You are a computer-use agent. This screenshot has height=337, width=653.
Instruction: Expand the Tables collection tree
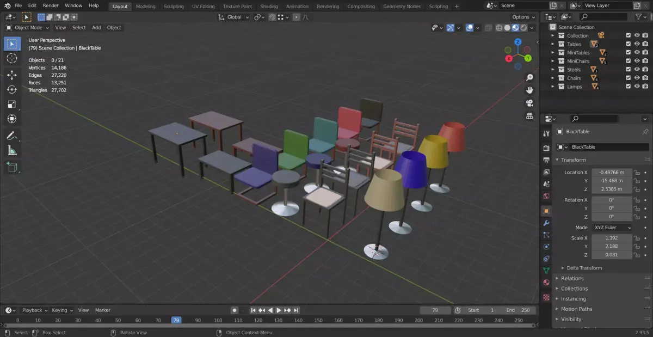tap(553, 44)
